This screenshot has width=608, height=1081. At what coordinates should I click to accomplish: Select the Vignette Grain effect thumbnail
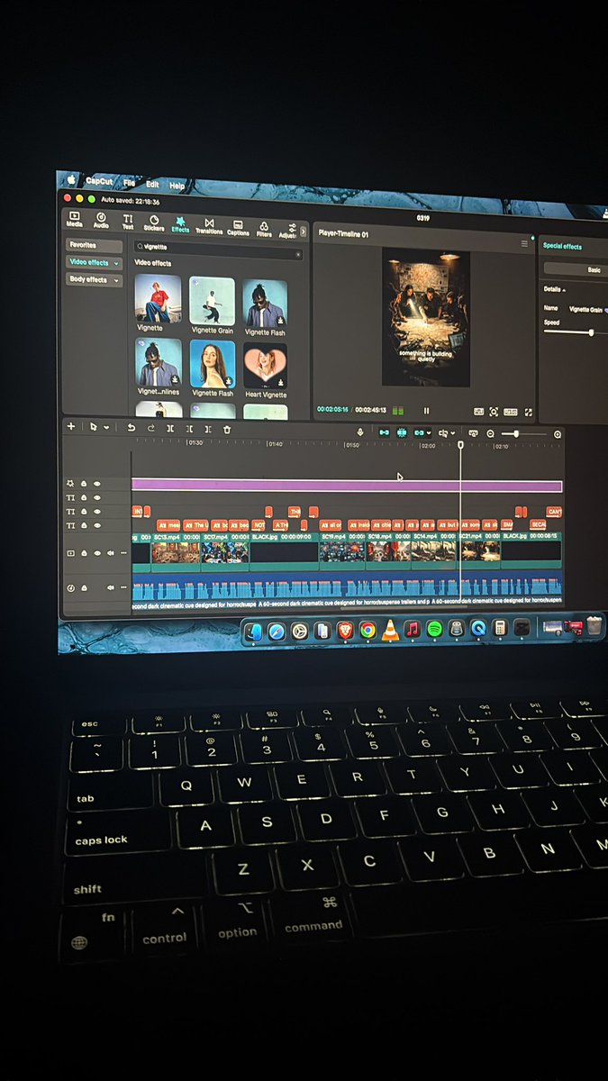(x=212, y=301)
